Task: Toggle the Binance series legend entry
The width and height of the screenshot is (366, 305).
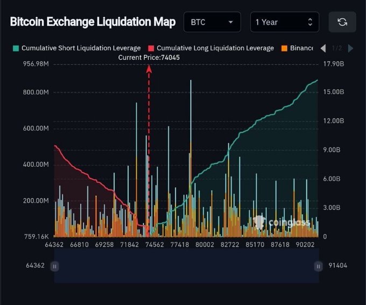Action: 297,48
